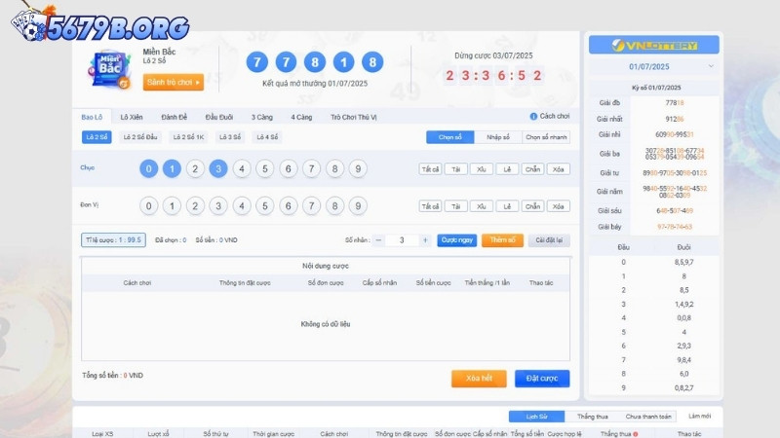Screen dimensions: 780x438
Task: Choose the Chọn số nhanh mode
Action: 546,137
